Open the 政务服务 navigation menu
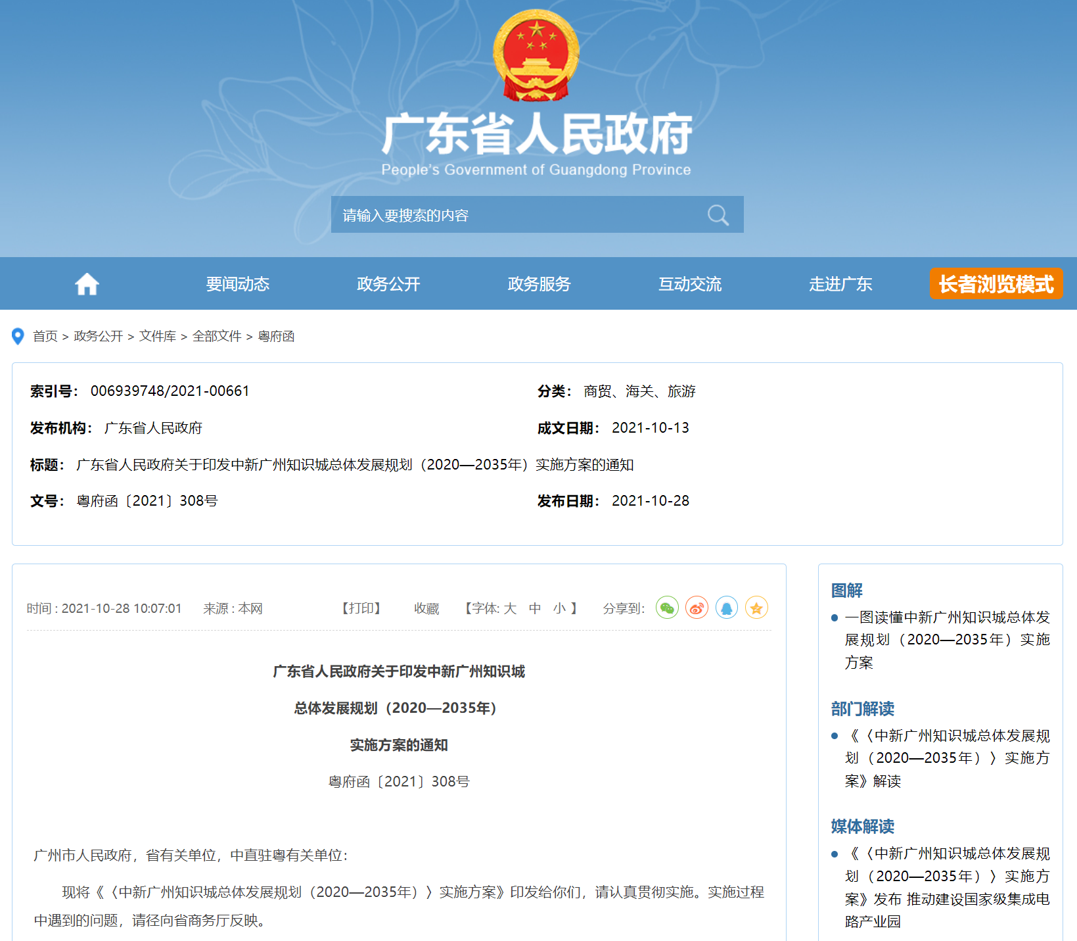This screenshot has height=941, width=1077. pos(539,284)
